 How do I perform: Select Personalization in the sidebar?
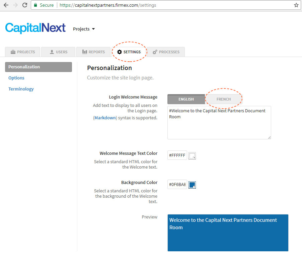[x=39, y=67]
